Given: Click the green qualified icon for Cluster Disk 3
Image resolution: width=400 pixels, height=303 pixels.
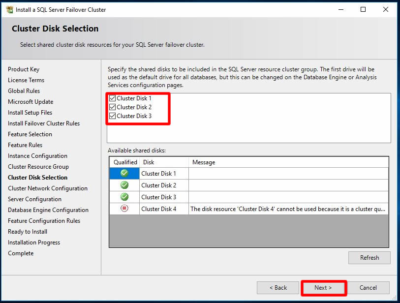Looking at the screenshot, I should click(124, 197).
